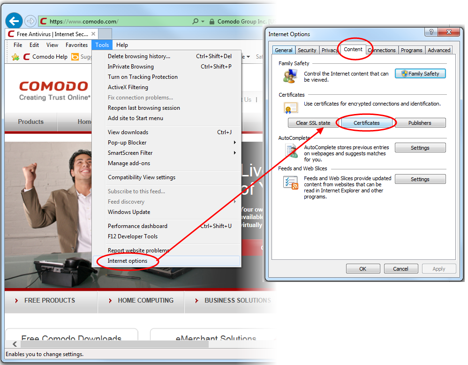
Task: Click the Family Safety button
Action: point(420,74)
